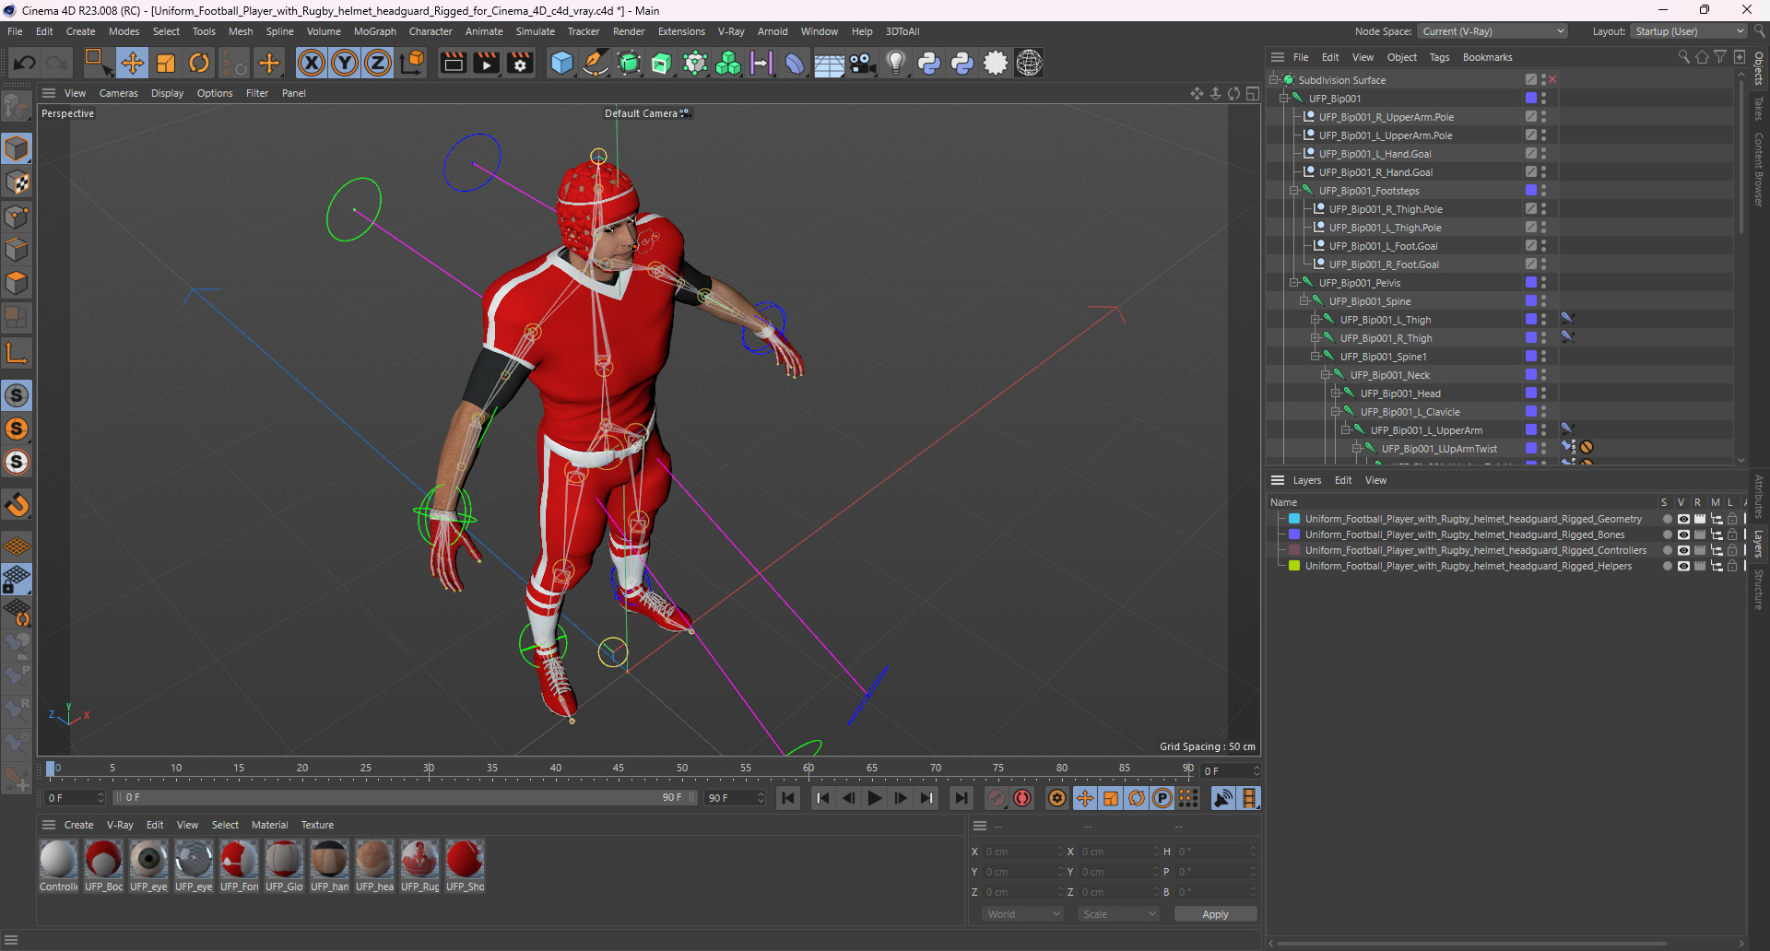Select Polygons mode in left toolbar
The height and width of the screenshot is (951, 1770).
coord(17,283)
